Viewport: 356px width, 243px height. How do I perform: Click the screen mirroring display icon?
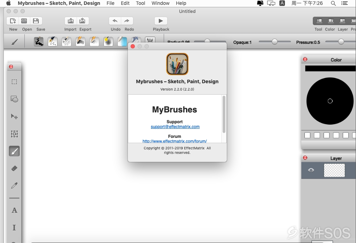coord(271,3)
